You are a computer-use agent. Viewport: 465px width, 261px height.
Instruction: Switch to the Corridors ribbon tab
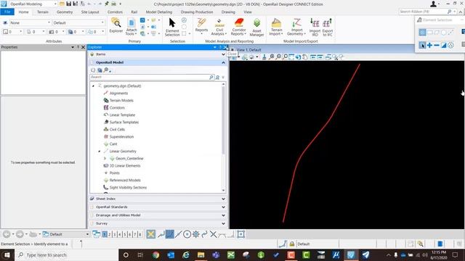(x=115, y=12)
